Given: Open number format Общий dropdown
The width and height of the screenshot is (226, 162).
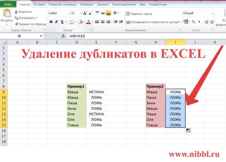Looking at the screenshot, I should point(212,13).
